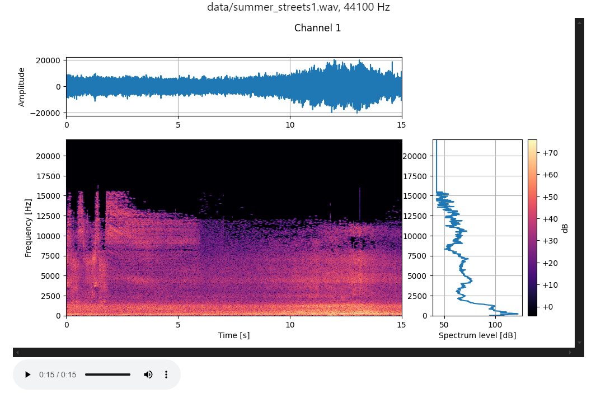Click the title data/summer_streets1.wav, 44100 Hz
This screenshot has height=393, width=596.
[x=298, y=7]
